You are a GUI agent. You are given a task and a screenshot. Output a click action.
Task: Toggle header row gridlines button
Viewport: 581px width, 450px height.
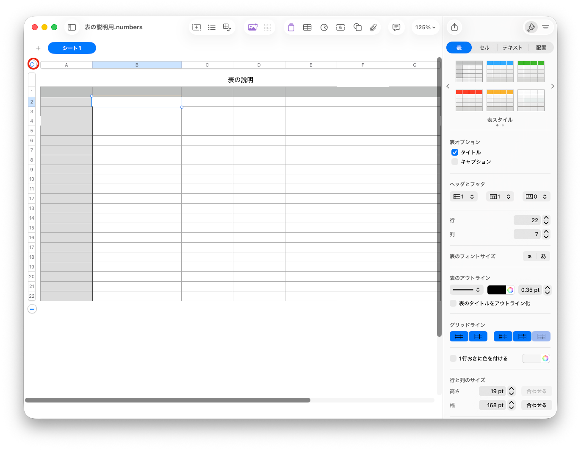522,336
